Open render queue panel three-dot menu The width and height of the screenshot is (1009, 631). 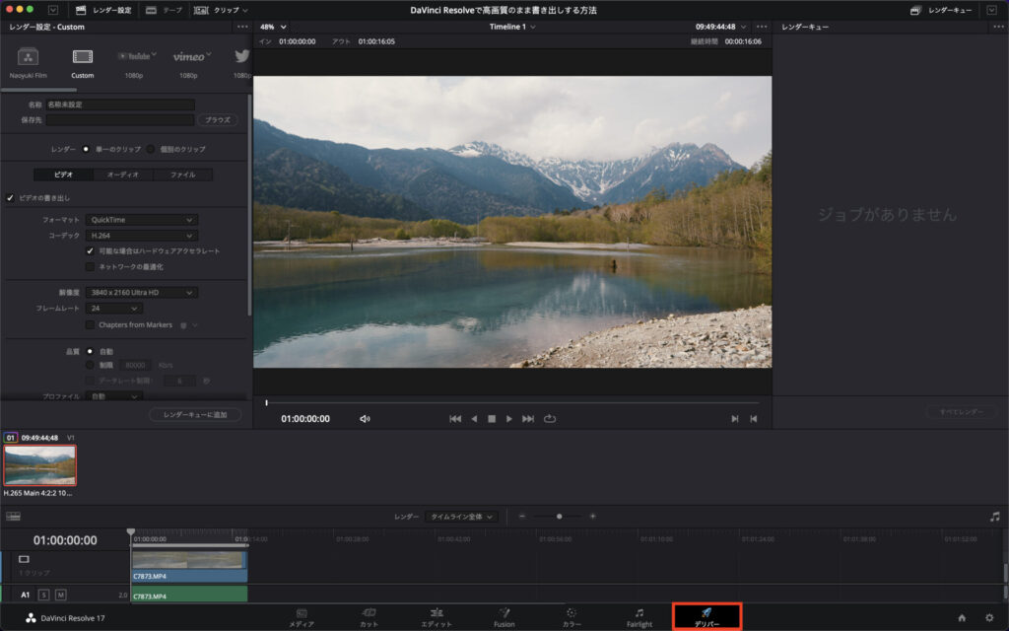998,27
